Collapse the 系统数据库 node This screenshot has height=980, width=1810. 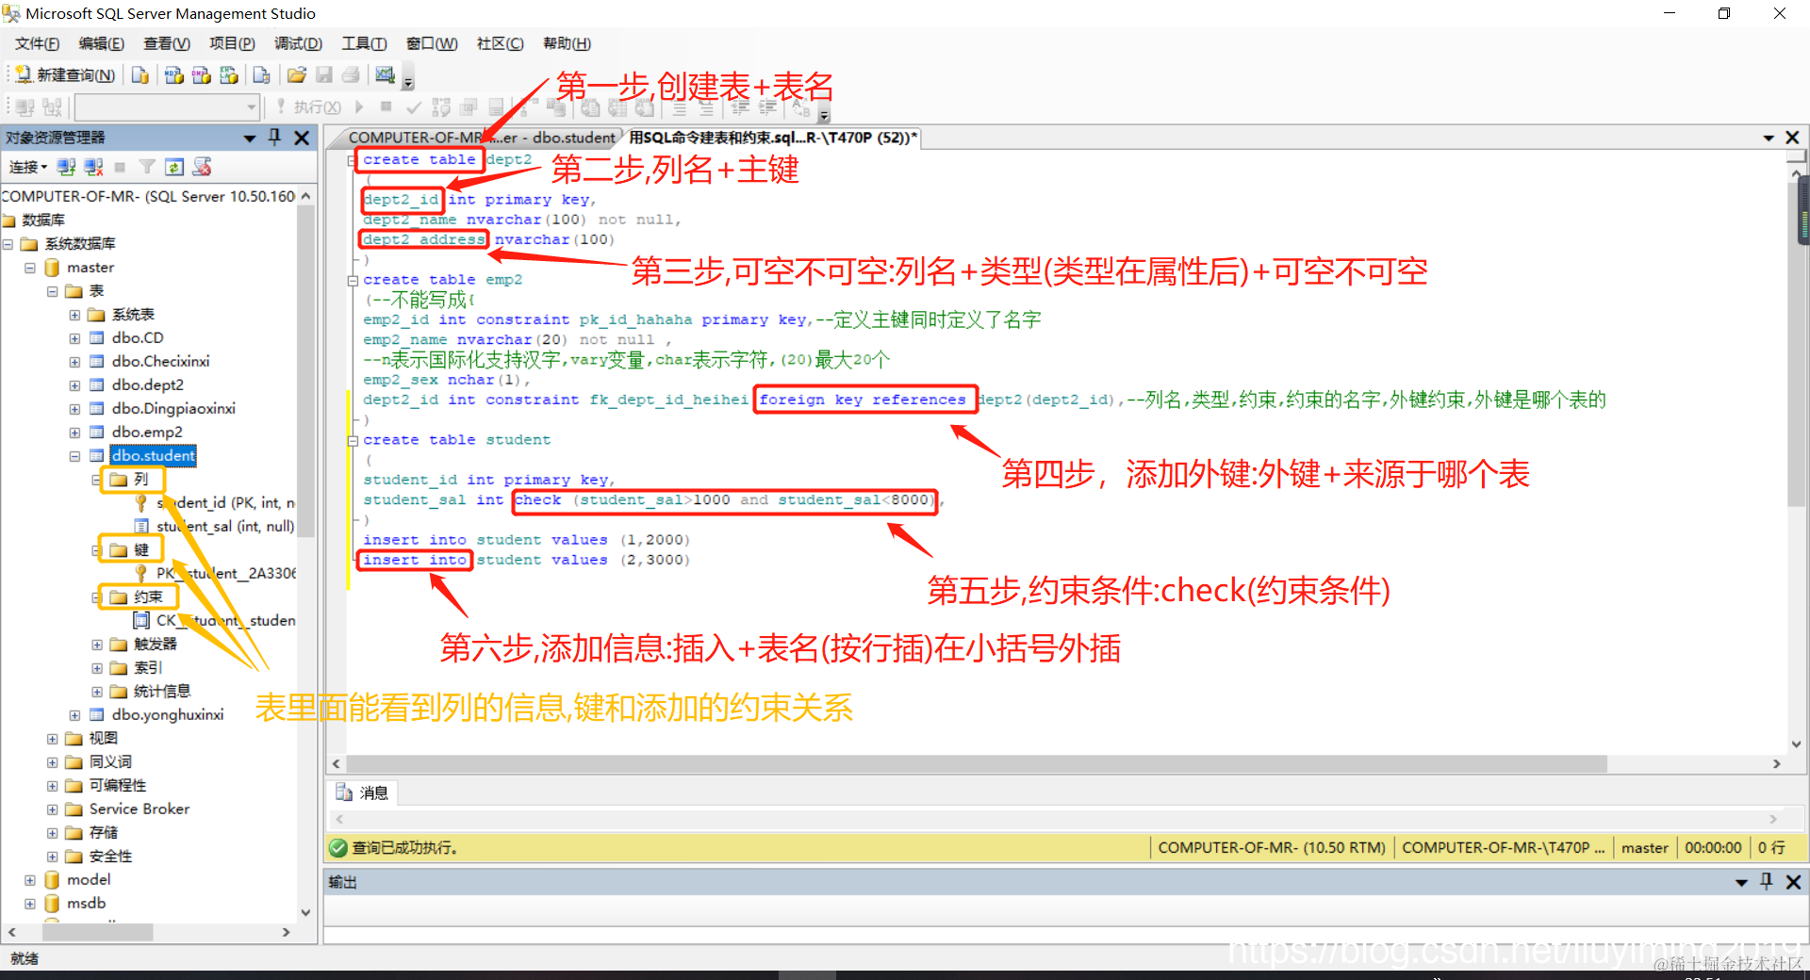(x=8, y=244)
